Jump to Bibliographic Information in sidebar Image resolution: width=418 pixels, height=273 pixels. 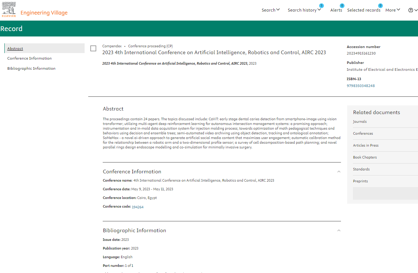[31, 69]
